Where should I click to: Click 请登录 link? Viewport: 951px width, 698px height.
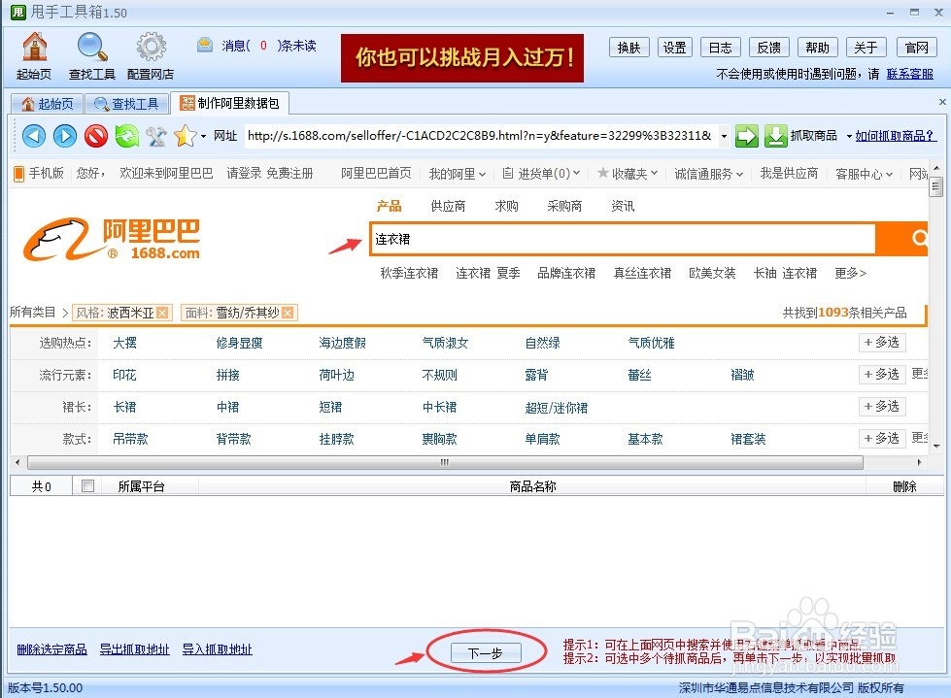coord(244,174)
